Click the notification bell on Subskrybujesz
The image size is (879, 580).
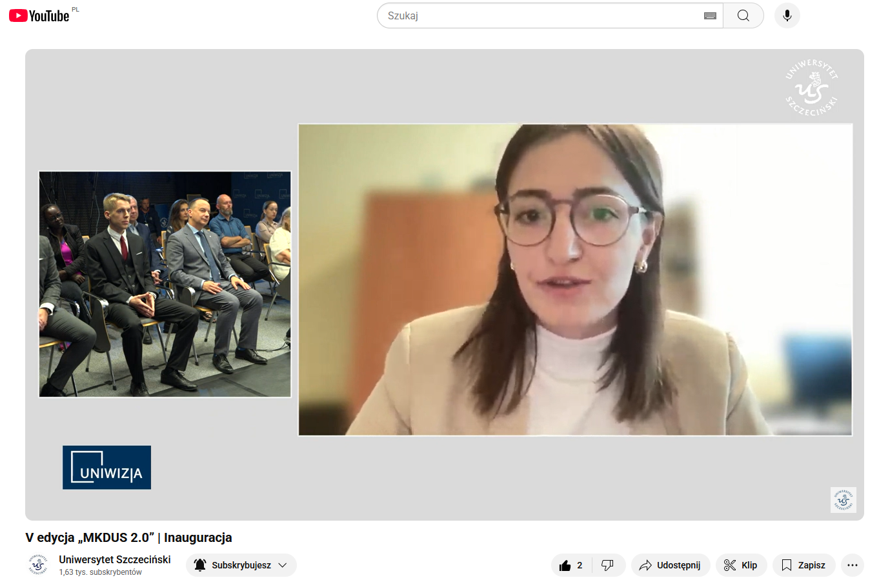[200, 565]
